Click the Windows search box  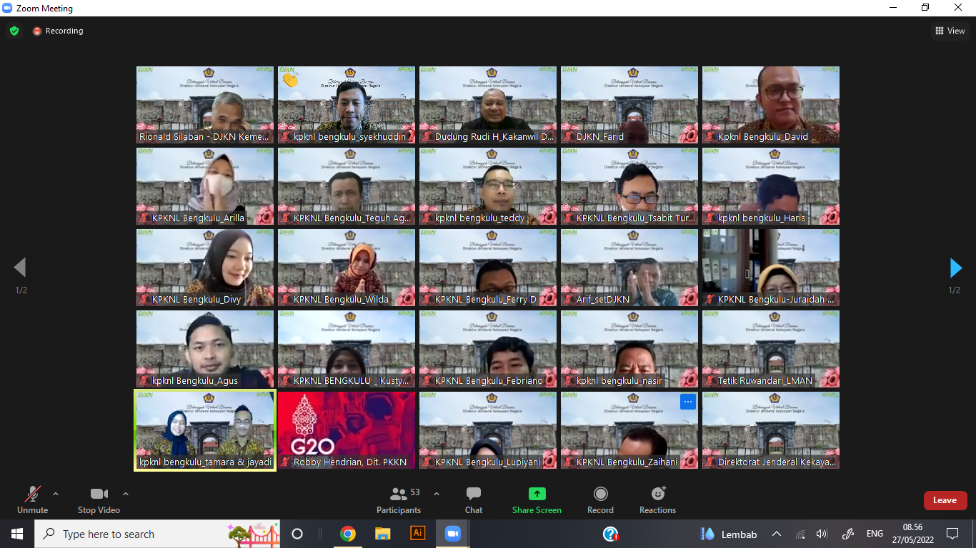(143, 534)
